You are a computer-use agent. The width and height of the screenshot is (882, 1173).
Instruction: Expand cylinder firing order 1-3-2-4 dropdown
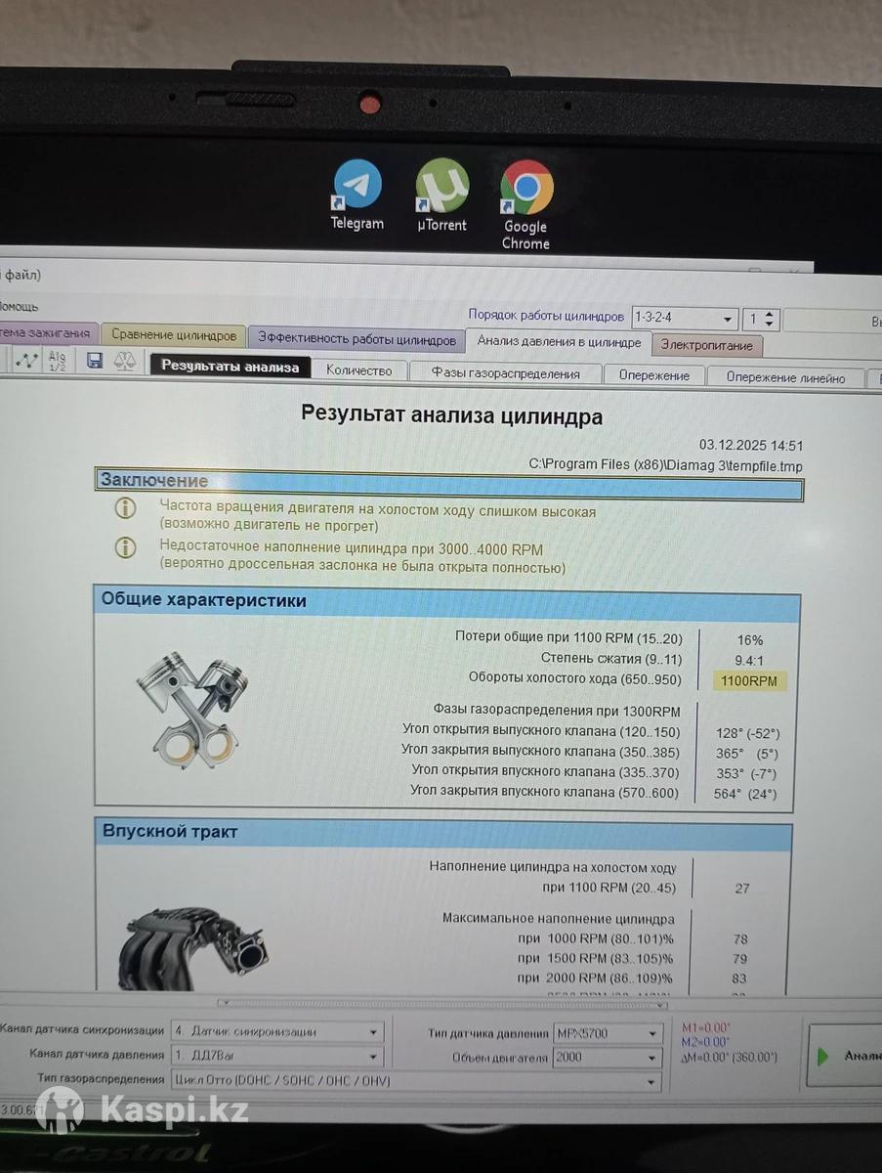pos(727,320)
